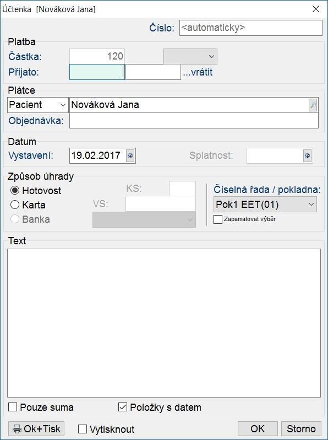This screenshot has height=440, width=328.
Task: Click the printer Ok+Tisk button
Action: (36, 428)
